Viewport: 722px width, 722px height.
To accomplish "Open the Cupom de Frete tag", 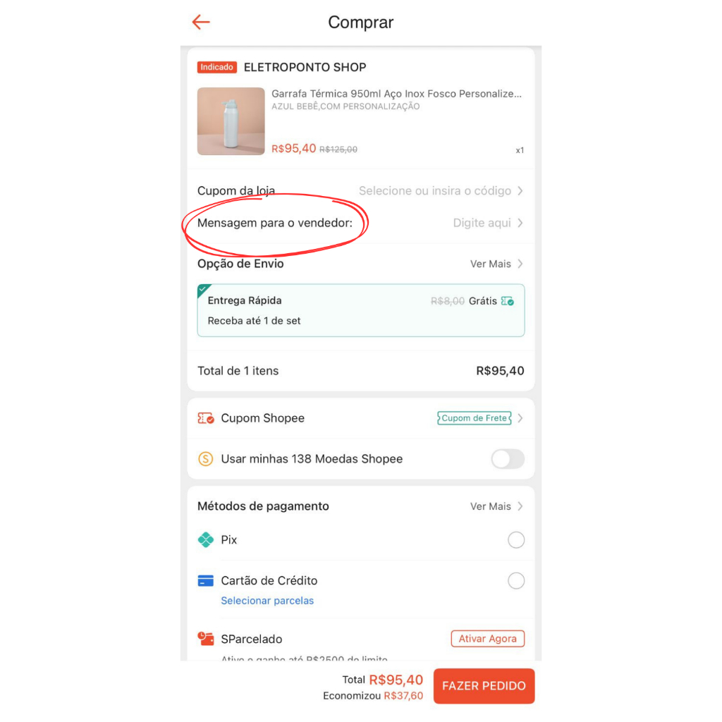I will [474, 418].
